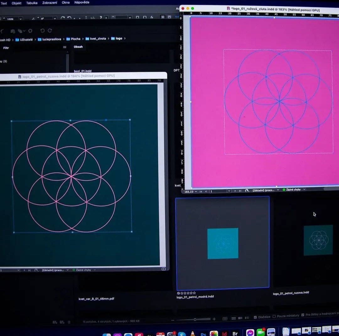Click green preflight status dot in pink window
The image size is (339, 336).
tap(284, 190)
